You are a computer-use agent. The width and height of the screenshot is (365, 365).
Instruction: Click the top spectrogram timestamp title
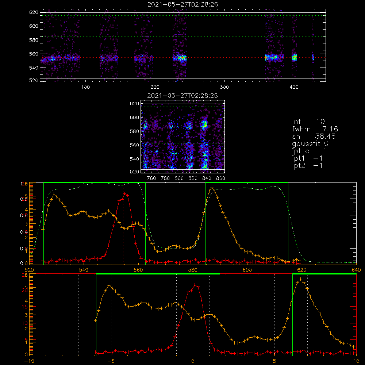coord(182,4)
